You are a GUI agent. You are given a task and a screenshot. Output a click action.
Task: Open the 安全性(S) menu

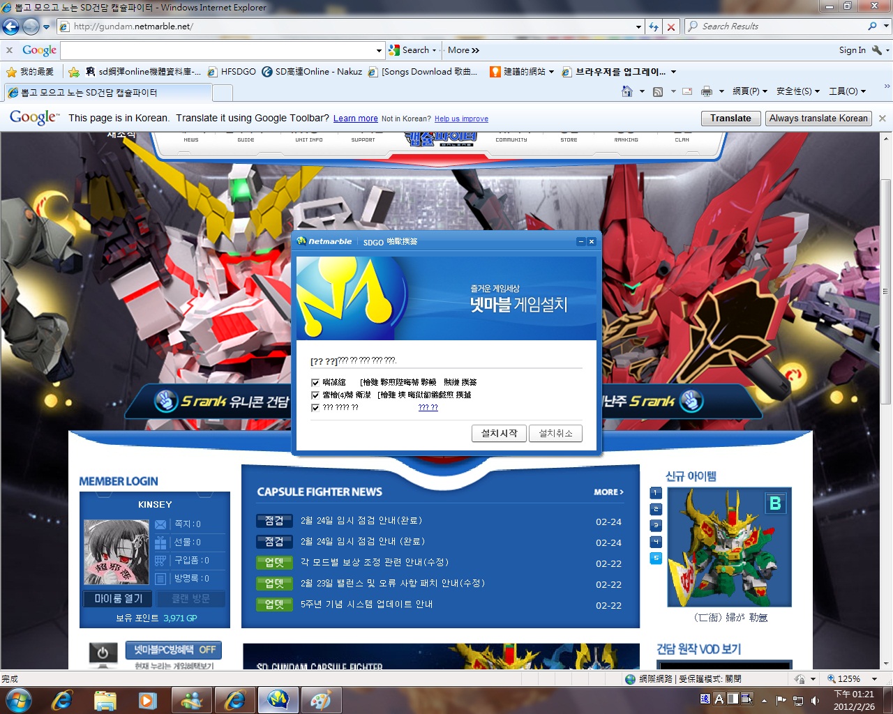(798, 91)
